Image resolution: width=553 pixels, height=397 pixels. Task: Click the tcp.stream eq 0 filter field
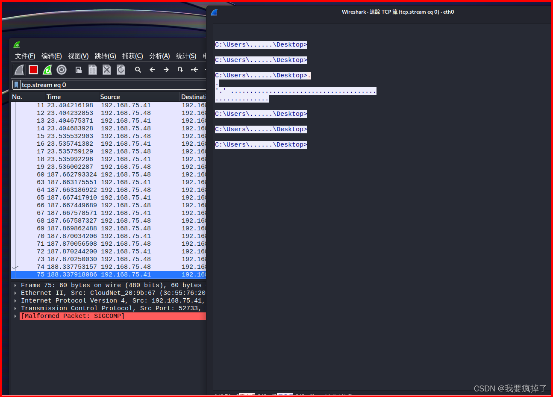(x=113, y=85)
